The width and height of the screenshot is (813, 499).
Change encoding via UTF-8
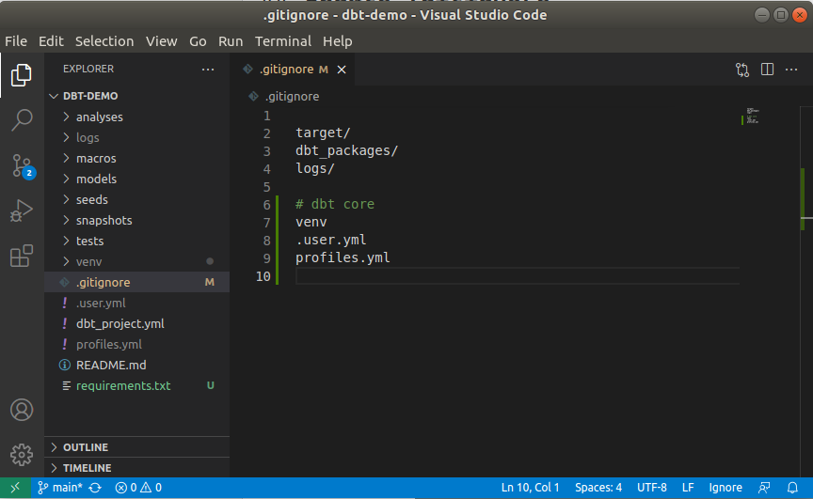(652, 488)
